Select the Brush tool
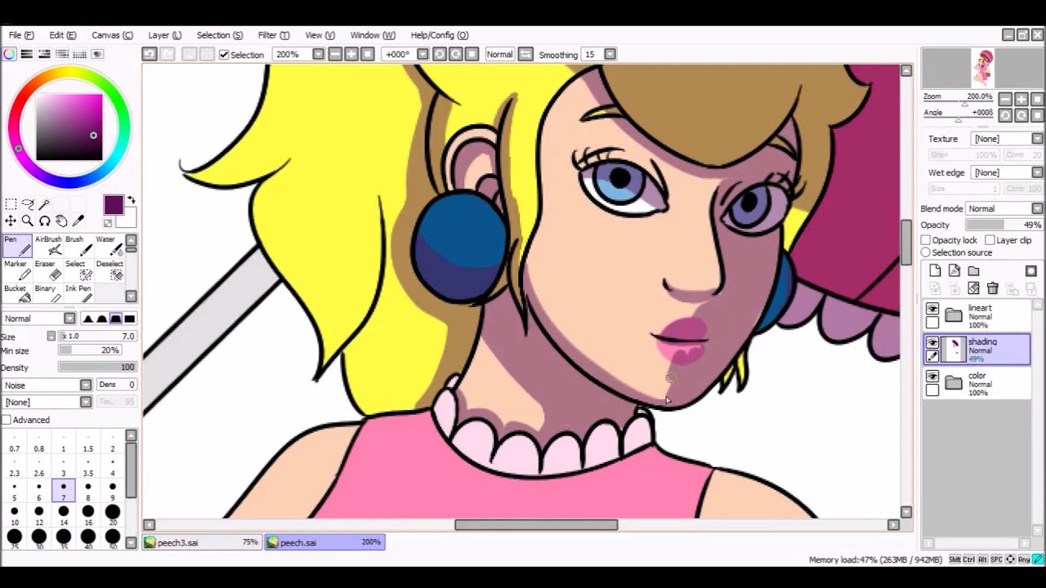Screen dimensions: 1046x588 (78, 246)
